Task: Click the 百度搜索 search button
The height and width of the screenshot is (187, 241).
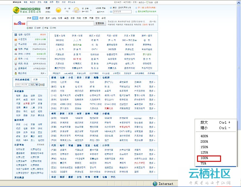Action: click(100, 23)
